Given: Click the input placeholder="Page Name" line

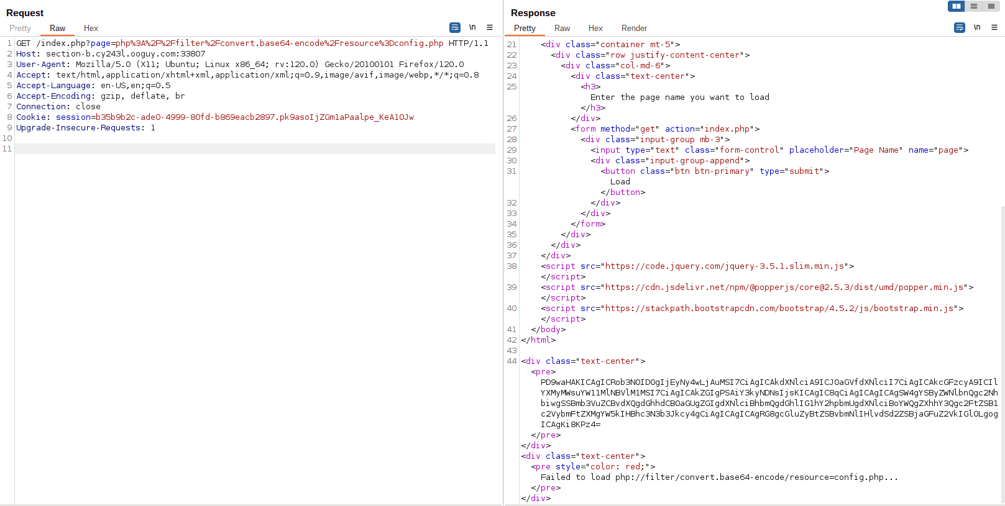Looking at the screenshot, I should 779,150.
